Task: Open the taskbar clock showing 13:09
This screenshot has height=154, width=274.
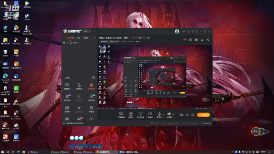Action: point(263,152)
